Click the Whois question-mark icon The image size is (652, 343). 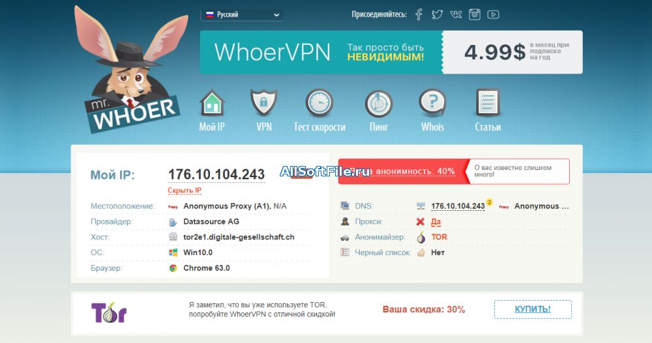[x=432, y=103]
